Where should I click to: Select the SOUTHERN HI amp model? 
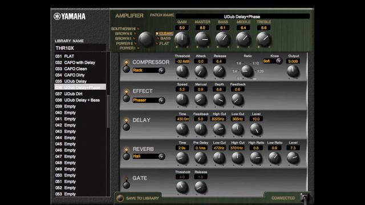tap(125, 29)
